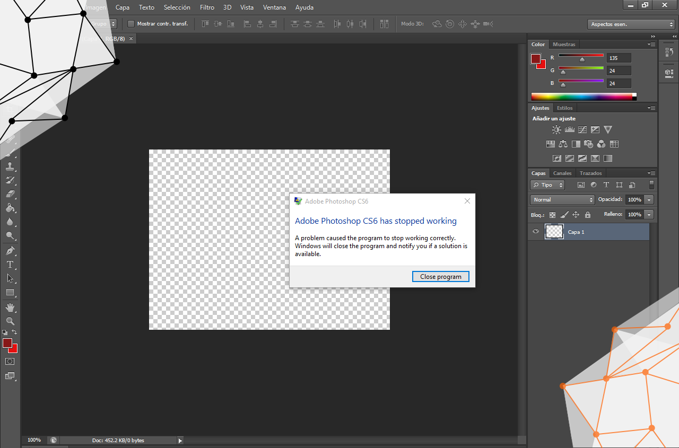Select the Paint Bucket tool

(x=10, y=208)
